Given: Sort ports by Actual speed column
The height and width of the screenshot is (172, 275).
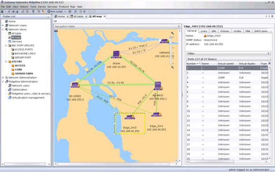Looking at the screenshot, I should click(228, 64).
